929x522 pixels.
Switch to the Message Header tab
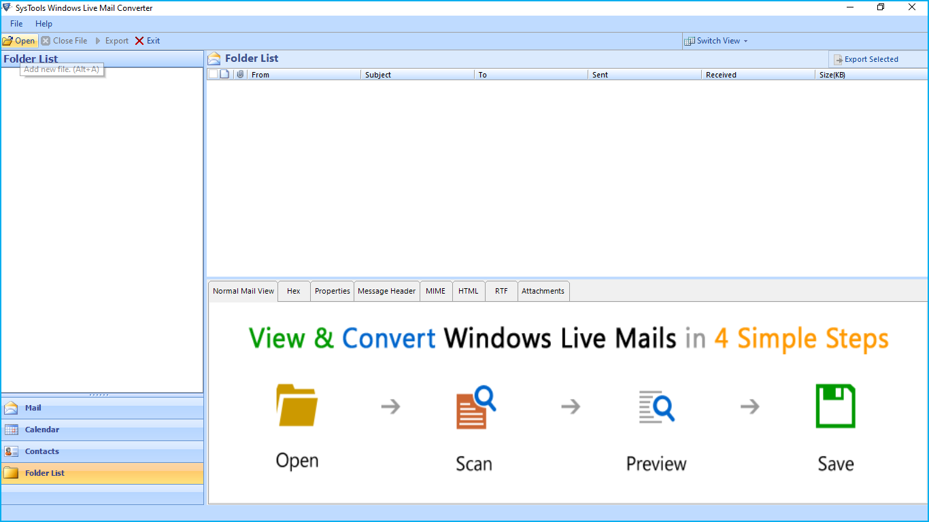[387, 291]
